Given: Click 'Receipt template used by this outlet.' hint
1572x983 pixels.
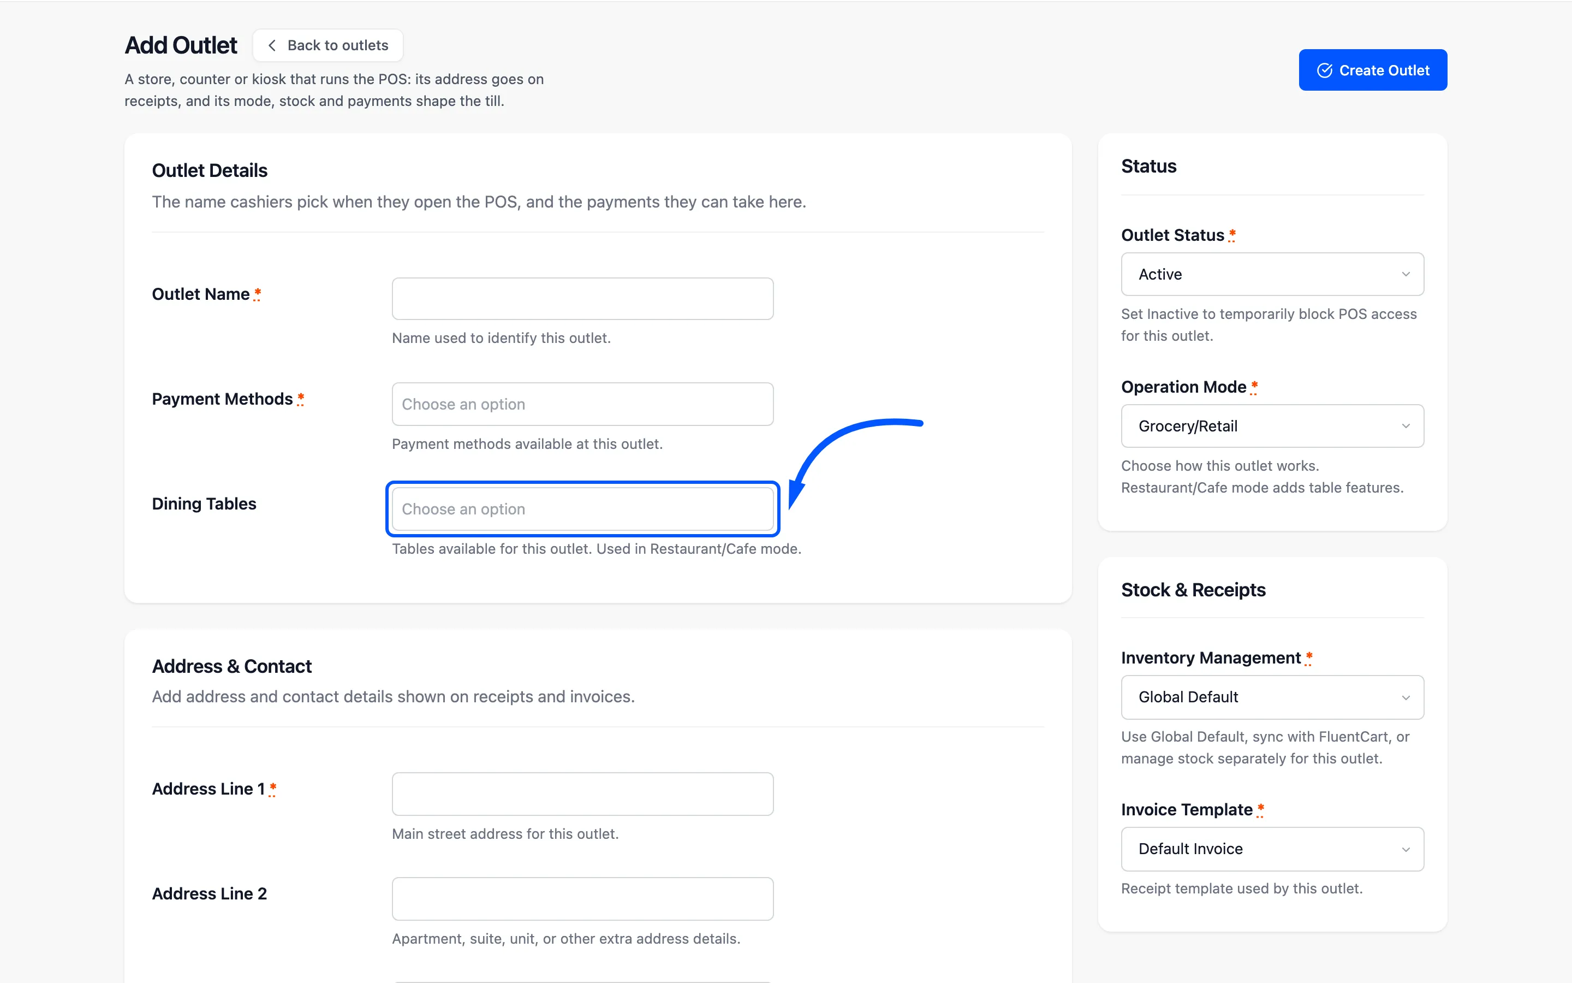Looking at the screenshot, I should coord(1242,889).
